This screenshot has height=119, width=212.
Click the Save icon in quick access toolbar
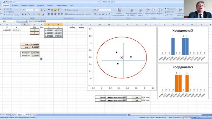pos(4,2)
